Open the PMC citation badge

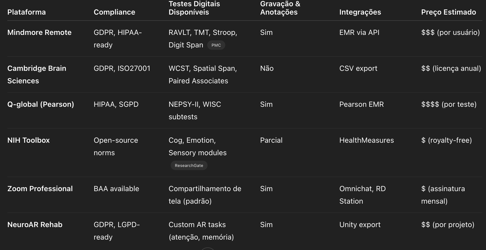pos(216,45)
